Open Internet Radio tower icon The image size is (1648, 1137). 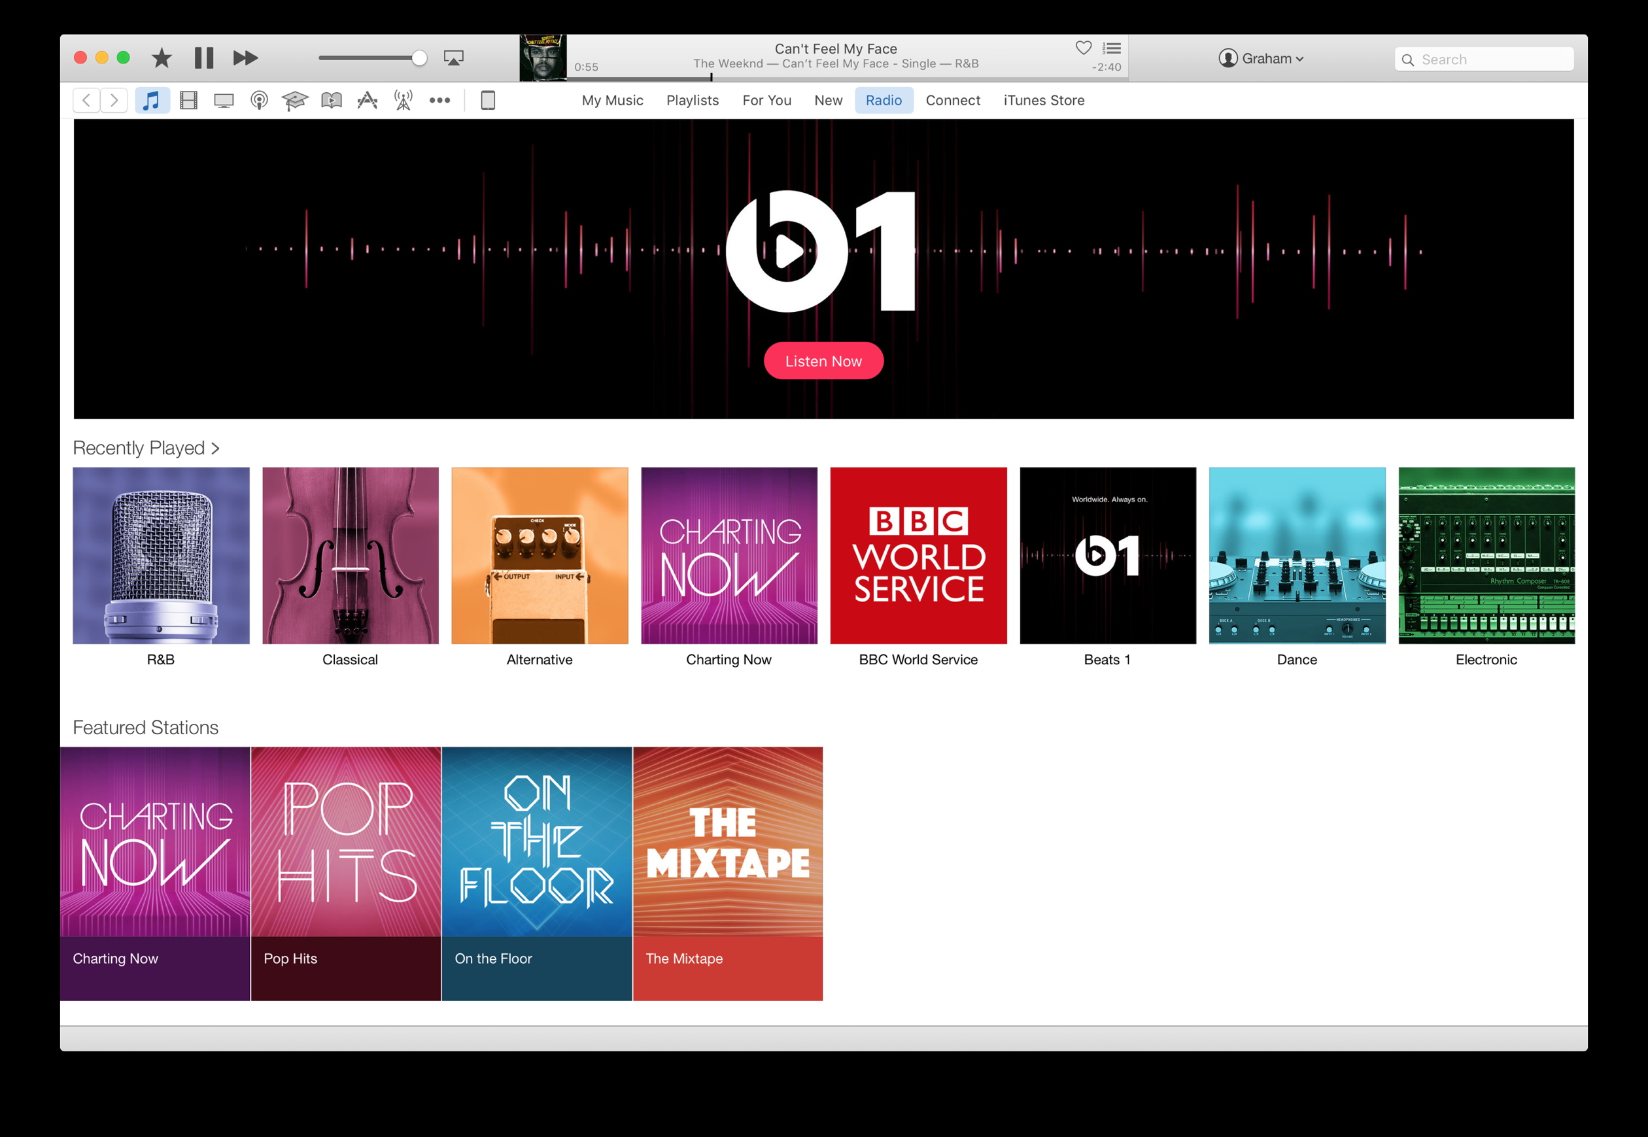click(x=403, y=101)
